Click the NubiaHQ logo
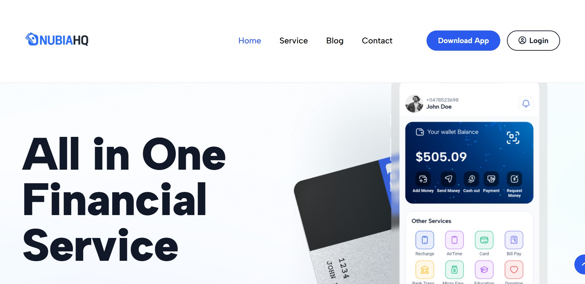The height and width of the screenshot is (284, 585). pos(57,39)
